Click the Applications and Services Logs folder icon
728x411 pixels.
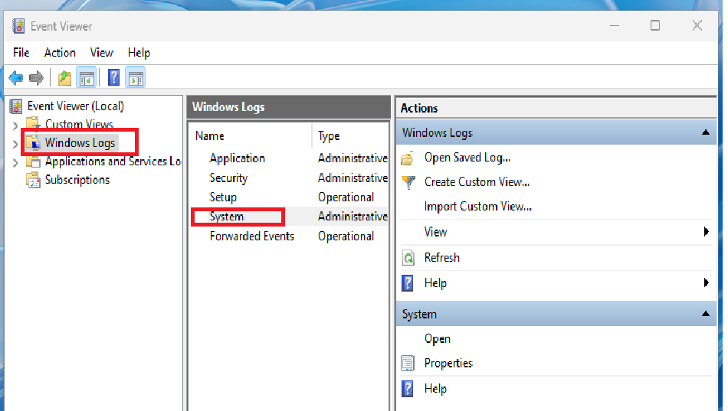tap(33, 161)
